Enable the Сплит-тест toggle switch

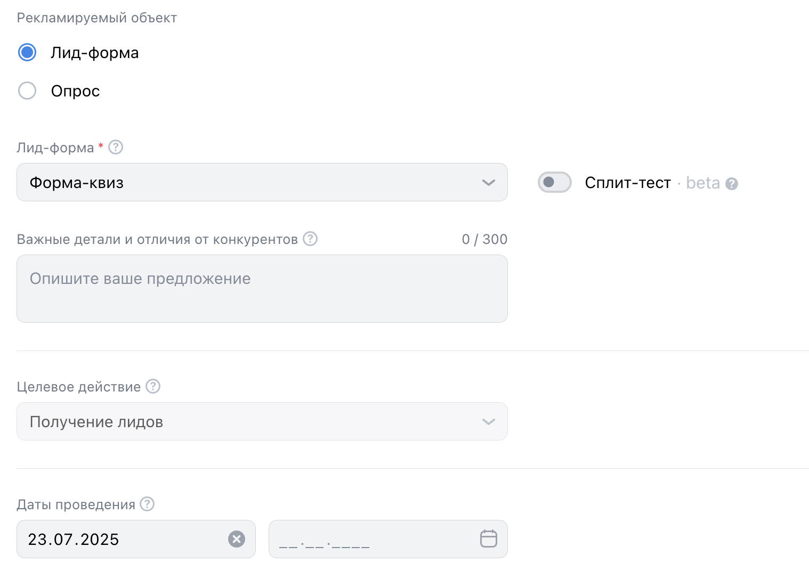pos(554,182)
